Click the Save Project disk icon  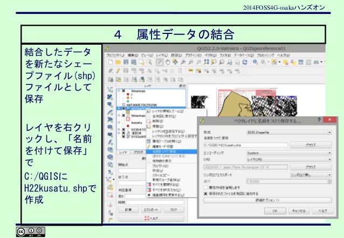point(126,62)
